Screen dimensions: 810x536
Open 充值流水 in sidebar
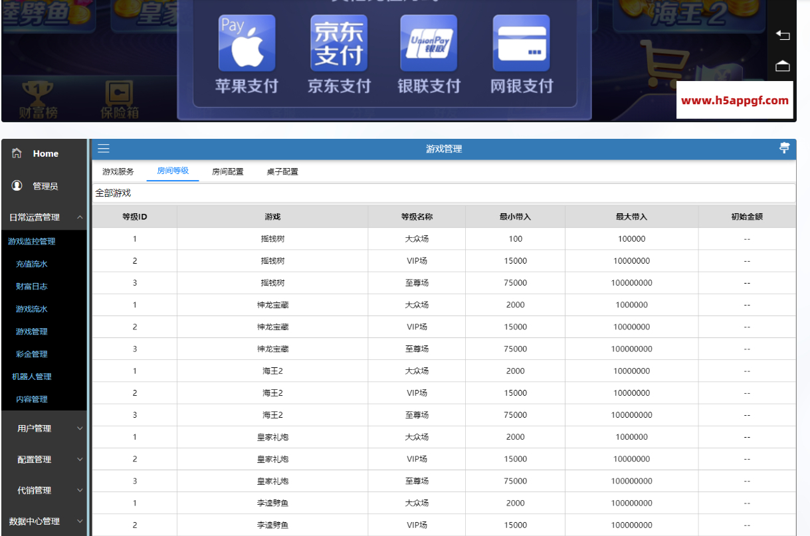[x=32, y=264]
